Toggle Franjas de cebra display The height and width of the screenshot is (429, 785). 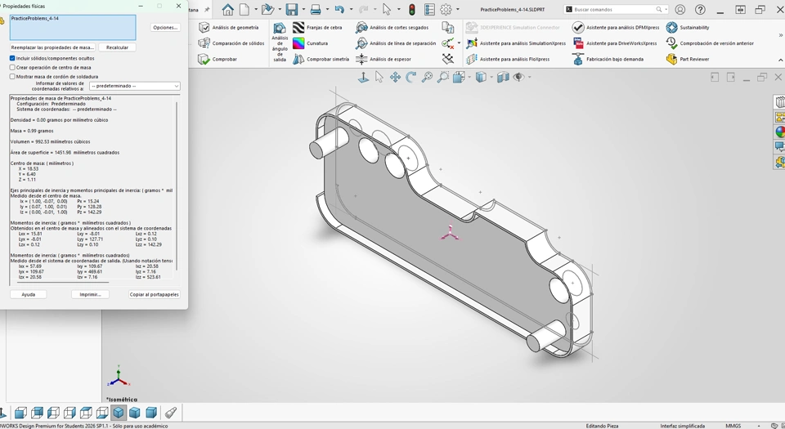point(317,28)
